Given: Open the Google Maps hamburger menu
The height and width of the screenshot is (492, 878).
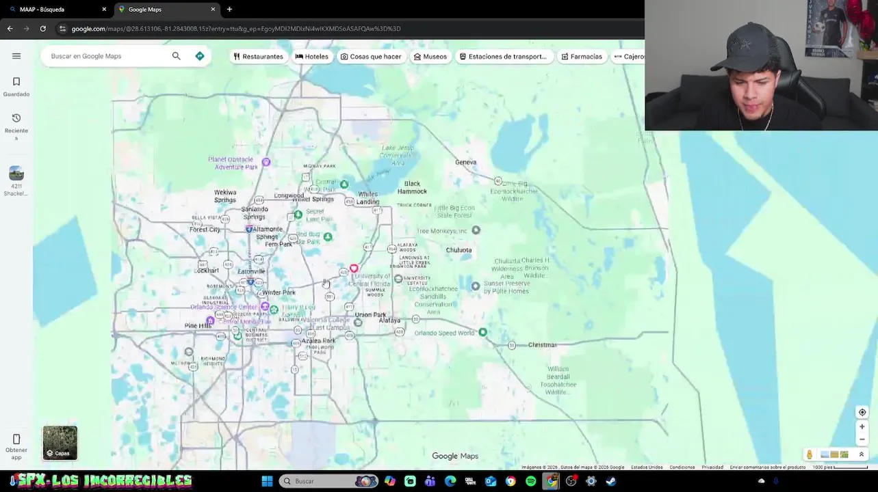Looking at the screenshot, I should (16, 56).
